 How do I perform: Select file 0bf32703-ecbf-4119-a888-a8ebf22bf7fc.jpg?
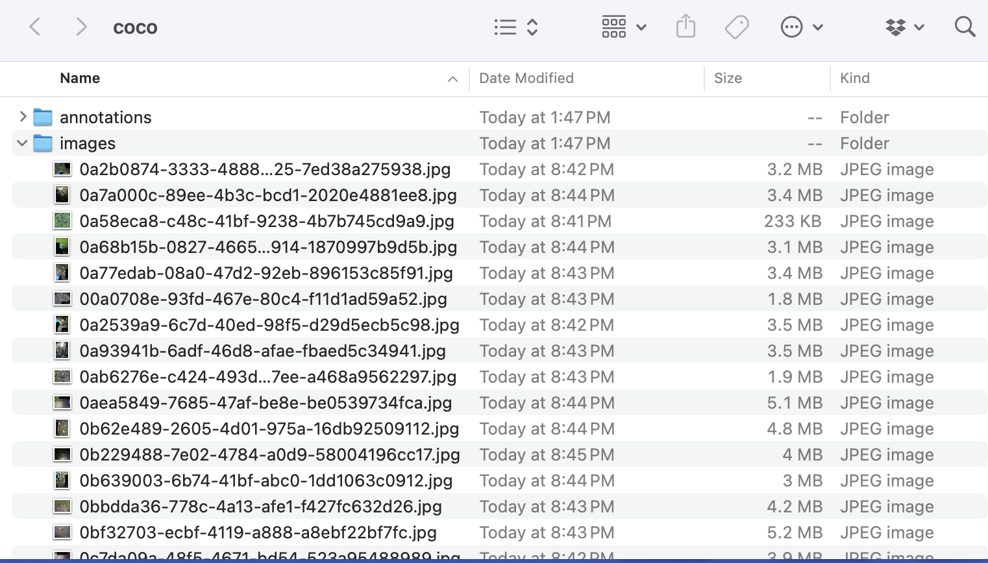(x=258, y=533)
